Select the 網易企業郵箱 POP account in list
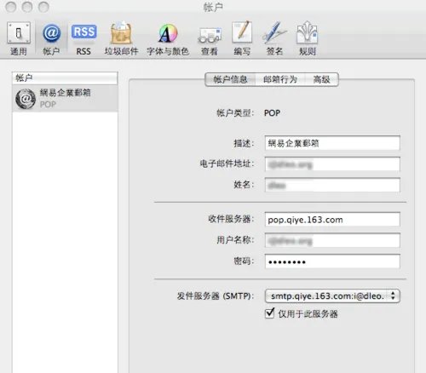 tap(65, 99)
